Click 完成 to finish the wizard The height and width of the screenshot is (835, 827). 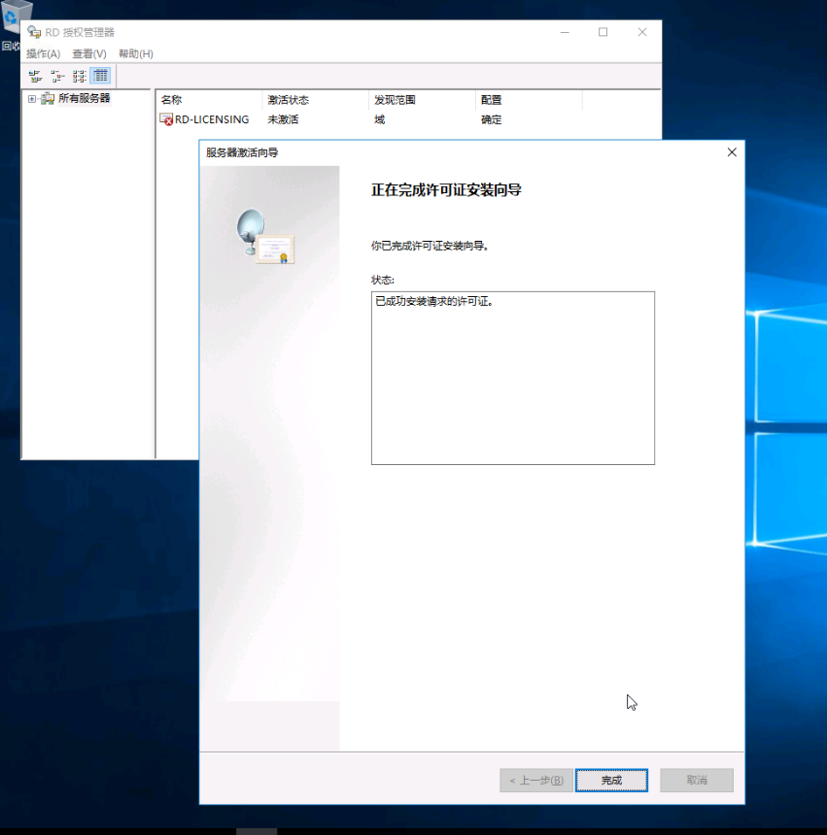click(611, 781)
